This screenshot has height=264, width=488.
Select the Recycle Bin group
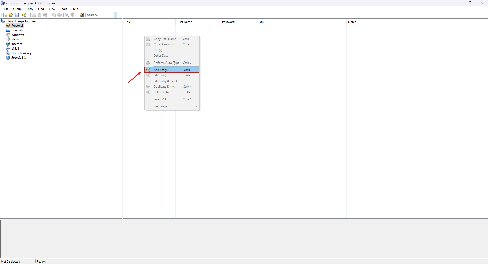coord(19,58)
